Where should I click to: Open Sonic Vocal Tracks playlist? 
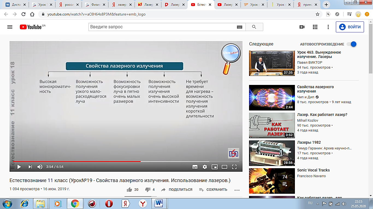tap(313, 170)
